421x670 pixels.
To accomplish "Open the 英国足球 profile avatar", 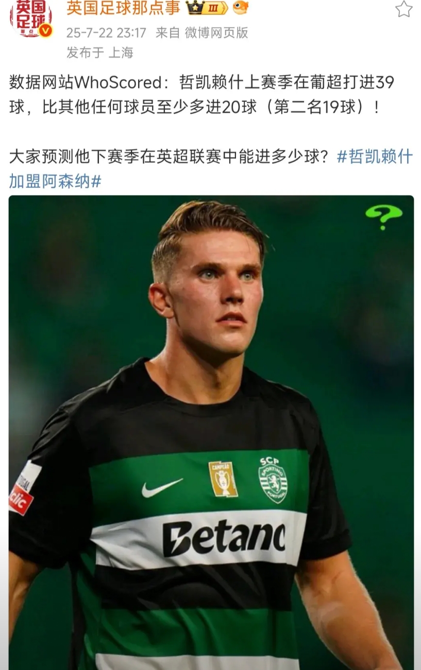I will [30, 19].
